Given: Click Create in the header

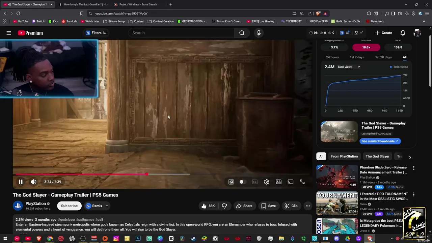Looking at the screenshot, I should pyautogui.click(x=383, y=33).
